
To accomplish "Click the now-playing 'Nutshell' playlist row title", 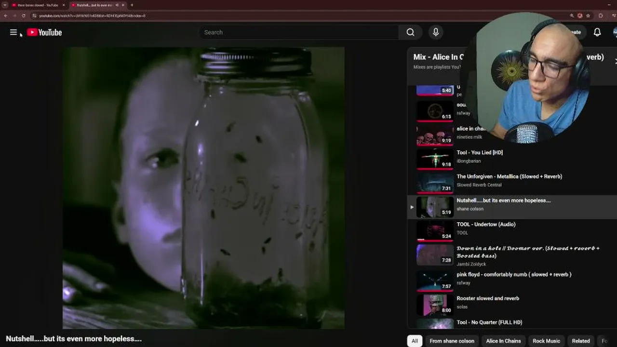I will 504,200.
